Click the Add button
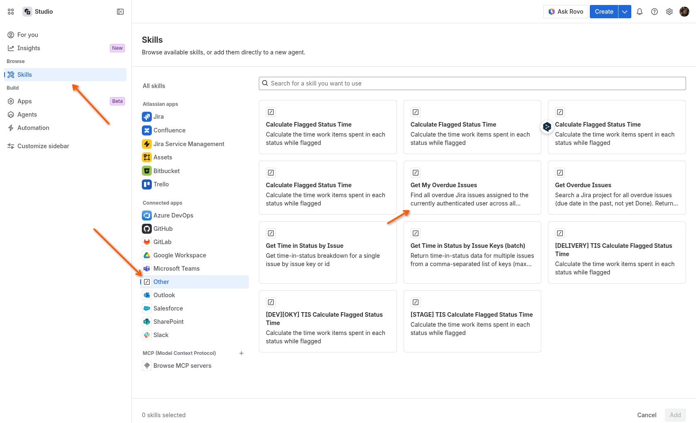The image size is (696, 423). 675,415
